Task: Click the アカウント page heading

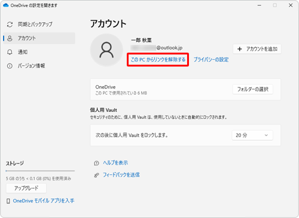Action: pyautogui.click(x=108, y=24)
